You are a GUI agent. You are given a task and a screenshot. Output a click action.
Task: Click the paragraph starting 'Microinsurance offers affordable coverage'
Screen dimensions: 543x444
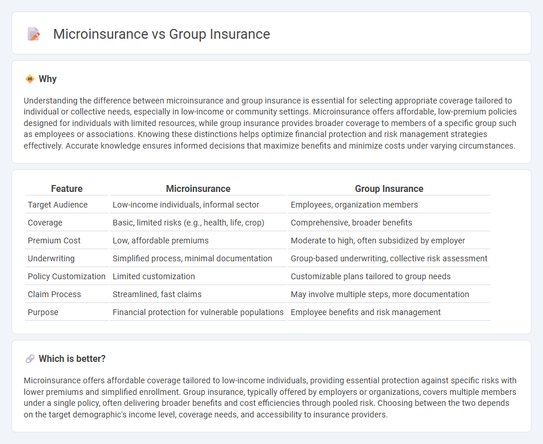(270, 398)
